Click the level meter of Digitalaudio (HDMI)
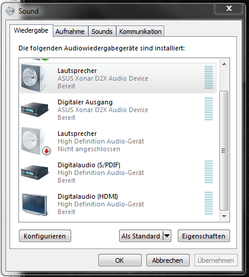The image size is (249, 277). click(x=209, y=203)
